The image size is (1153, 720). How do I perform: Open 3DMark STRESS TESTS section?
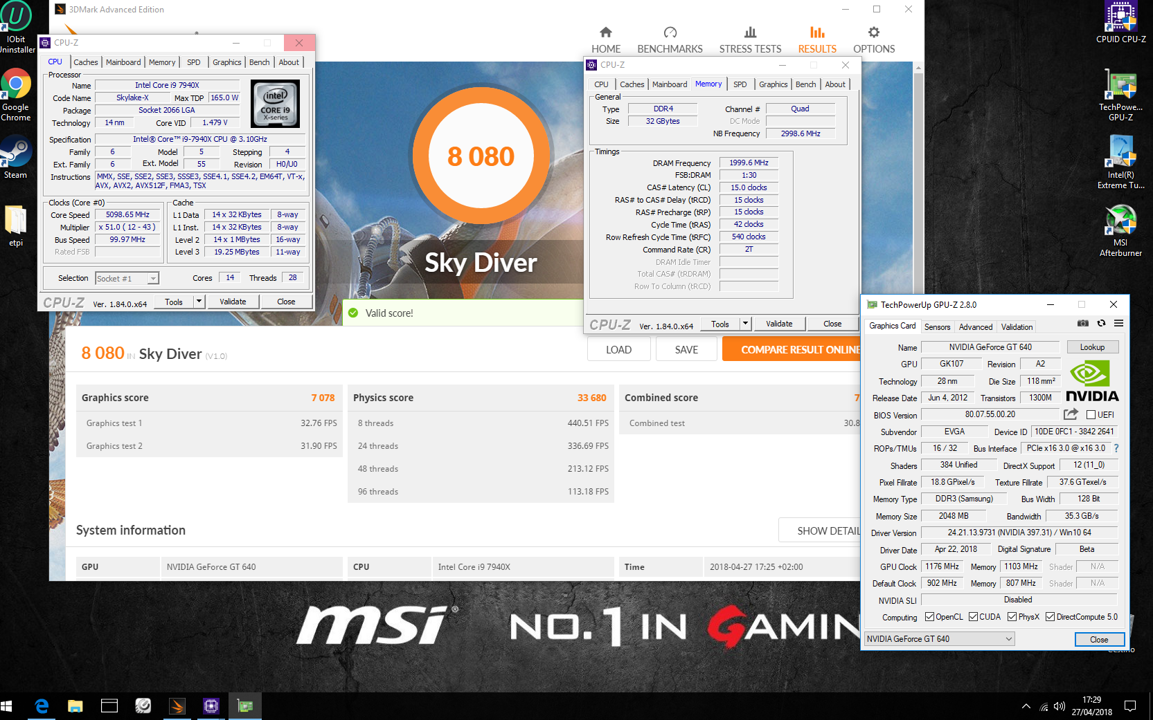coord(750,40)
